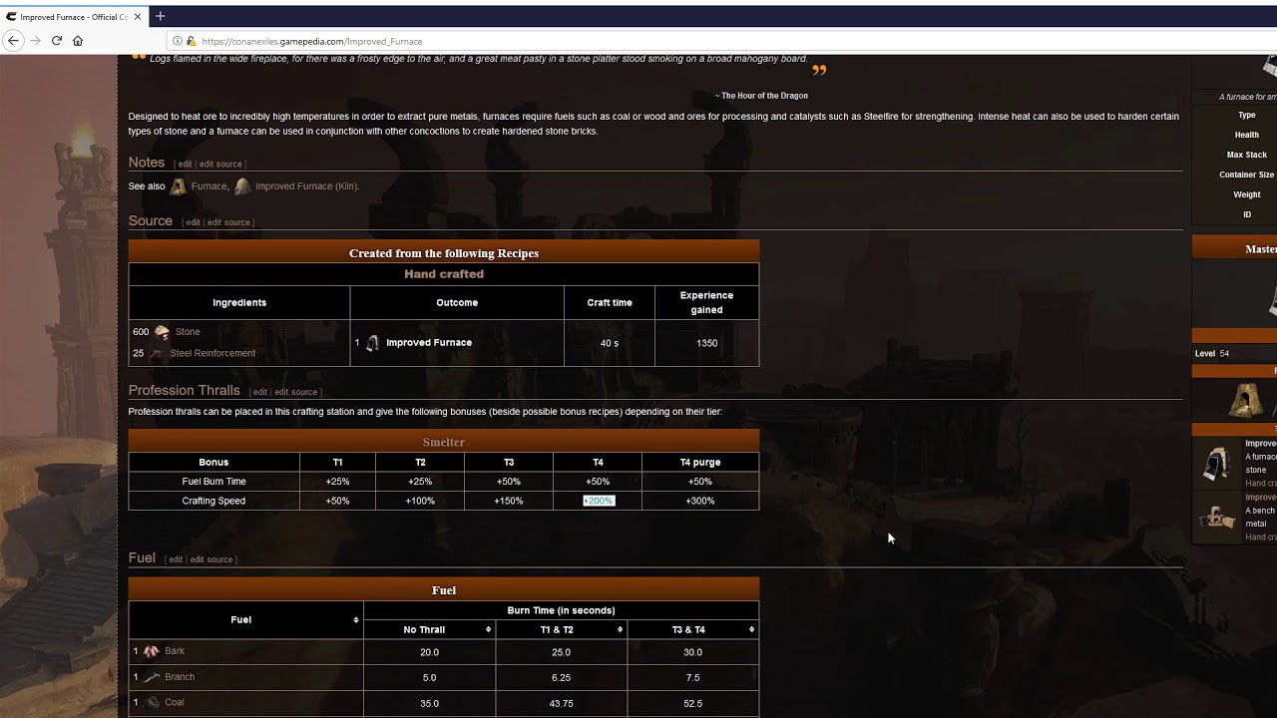Go to the browser home page icon
Screen dimensions: 1277x718
click(78, 41)
